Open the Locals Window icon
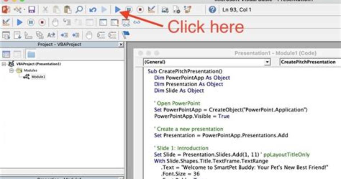Viewport: 341px width, 179px height. click(x=103, y=22)
